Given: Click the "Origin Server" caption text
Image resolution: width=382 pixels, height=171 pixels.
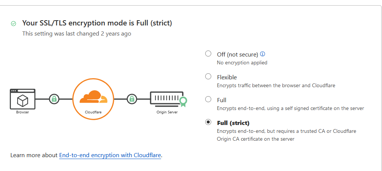Looking at the screenshot, I should tap(167, 112).
